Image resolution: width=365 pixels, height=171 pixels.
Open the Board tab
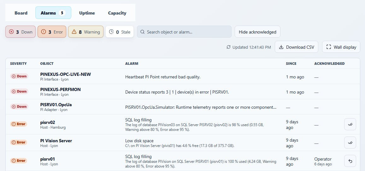(x=21, y=13)
